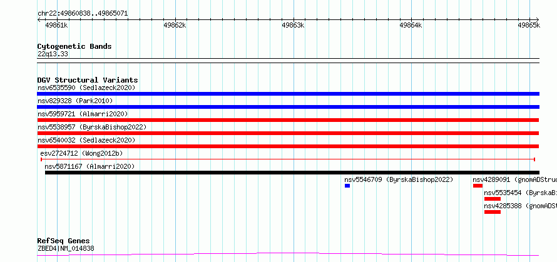Image resolution: width=557 pixels, height=262 pixels.
Task: Click the 49864k ruler label
Action: click(x=411, y=26)
